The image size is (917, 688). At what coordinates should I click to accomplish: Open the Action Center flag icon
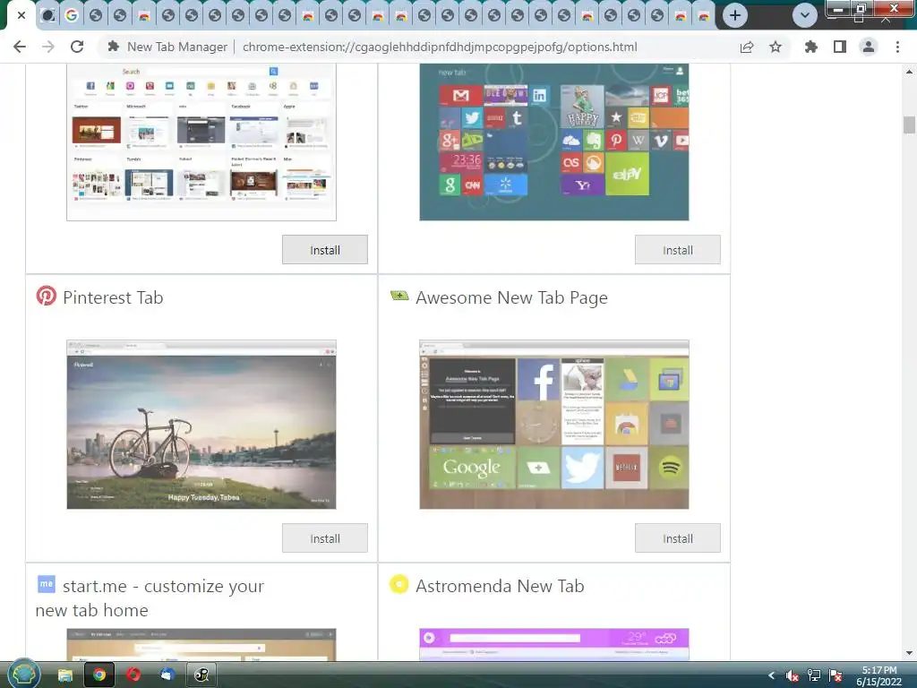point(836,675)
